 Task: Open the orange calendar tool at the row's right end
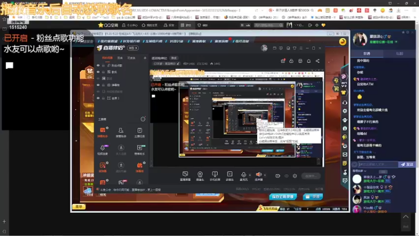coord(139,167)
